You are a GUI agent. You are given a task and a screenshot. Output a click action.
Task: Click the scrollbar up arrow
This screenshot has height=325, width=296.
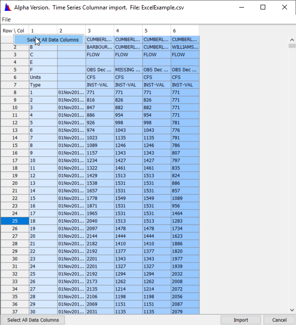coord(292,39)
